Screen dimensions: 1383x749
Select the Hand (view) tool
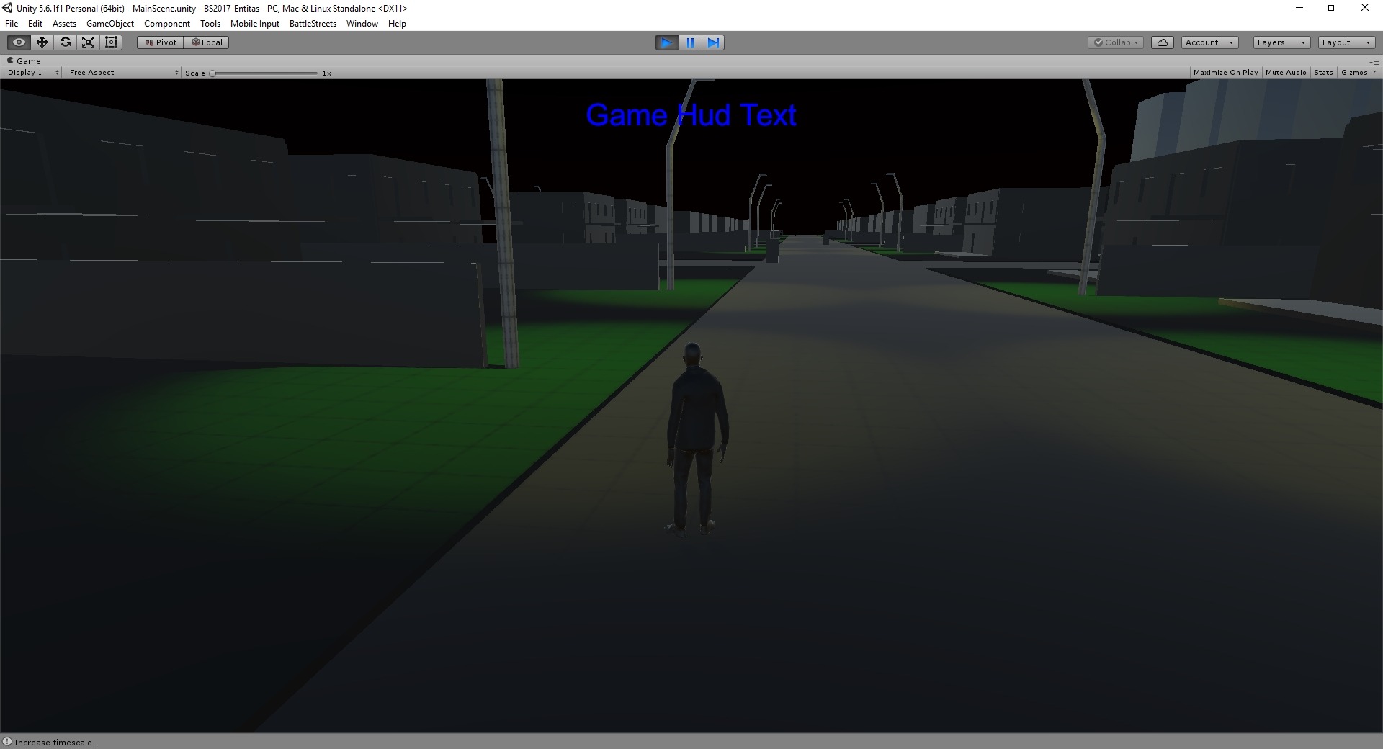tap(19, 42)
